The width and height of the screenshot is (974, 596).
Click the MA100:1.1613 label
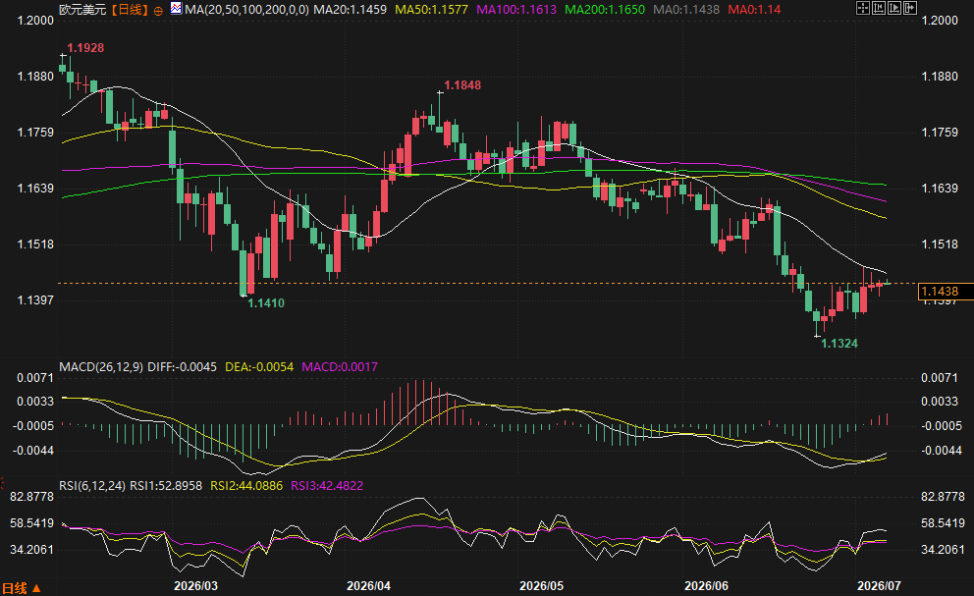click(516, 10)
